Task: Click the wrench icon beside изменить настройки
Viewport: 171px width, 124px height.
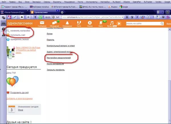Action: coord(8,31)
